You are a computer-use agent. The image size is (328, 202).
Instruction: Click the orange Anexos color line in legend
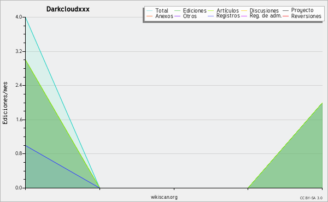click(x=150, y=16)
